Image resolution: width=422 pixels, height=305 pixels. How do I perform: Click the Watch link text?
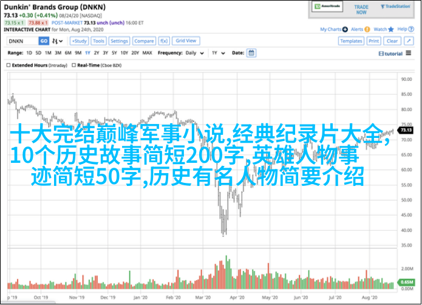380,29
